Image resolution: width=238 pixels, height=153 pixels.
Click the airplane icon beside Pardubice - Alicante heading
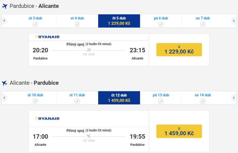pyautogui.click(x=5, y=6)
